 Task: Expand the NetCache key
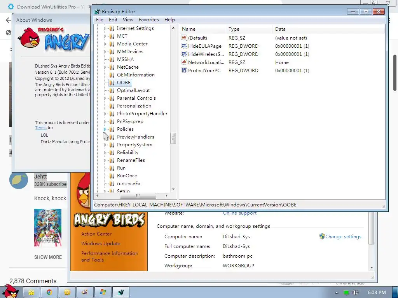click(x=105, y=67)
